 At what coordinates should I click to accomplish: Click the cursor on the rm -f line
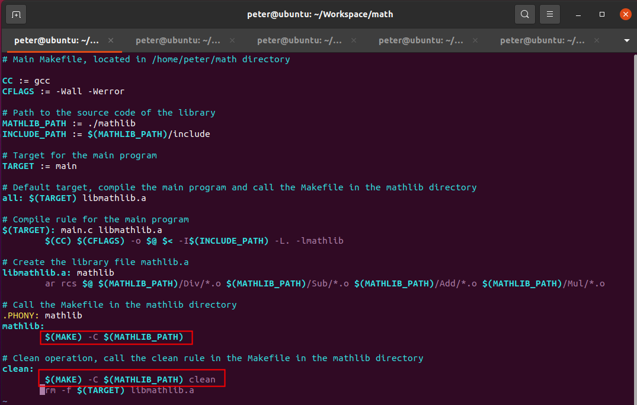tap(43, 390)
